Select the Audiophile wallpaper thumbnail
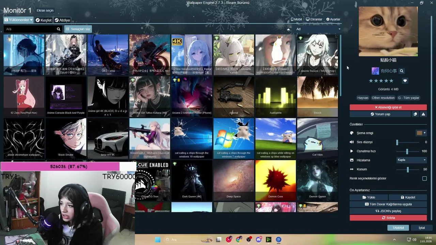This screenshot has height=245, width=436. point(276,97)
